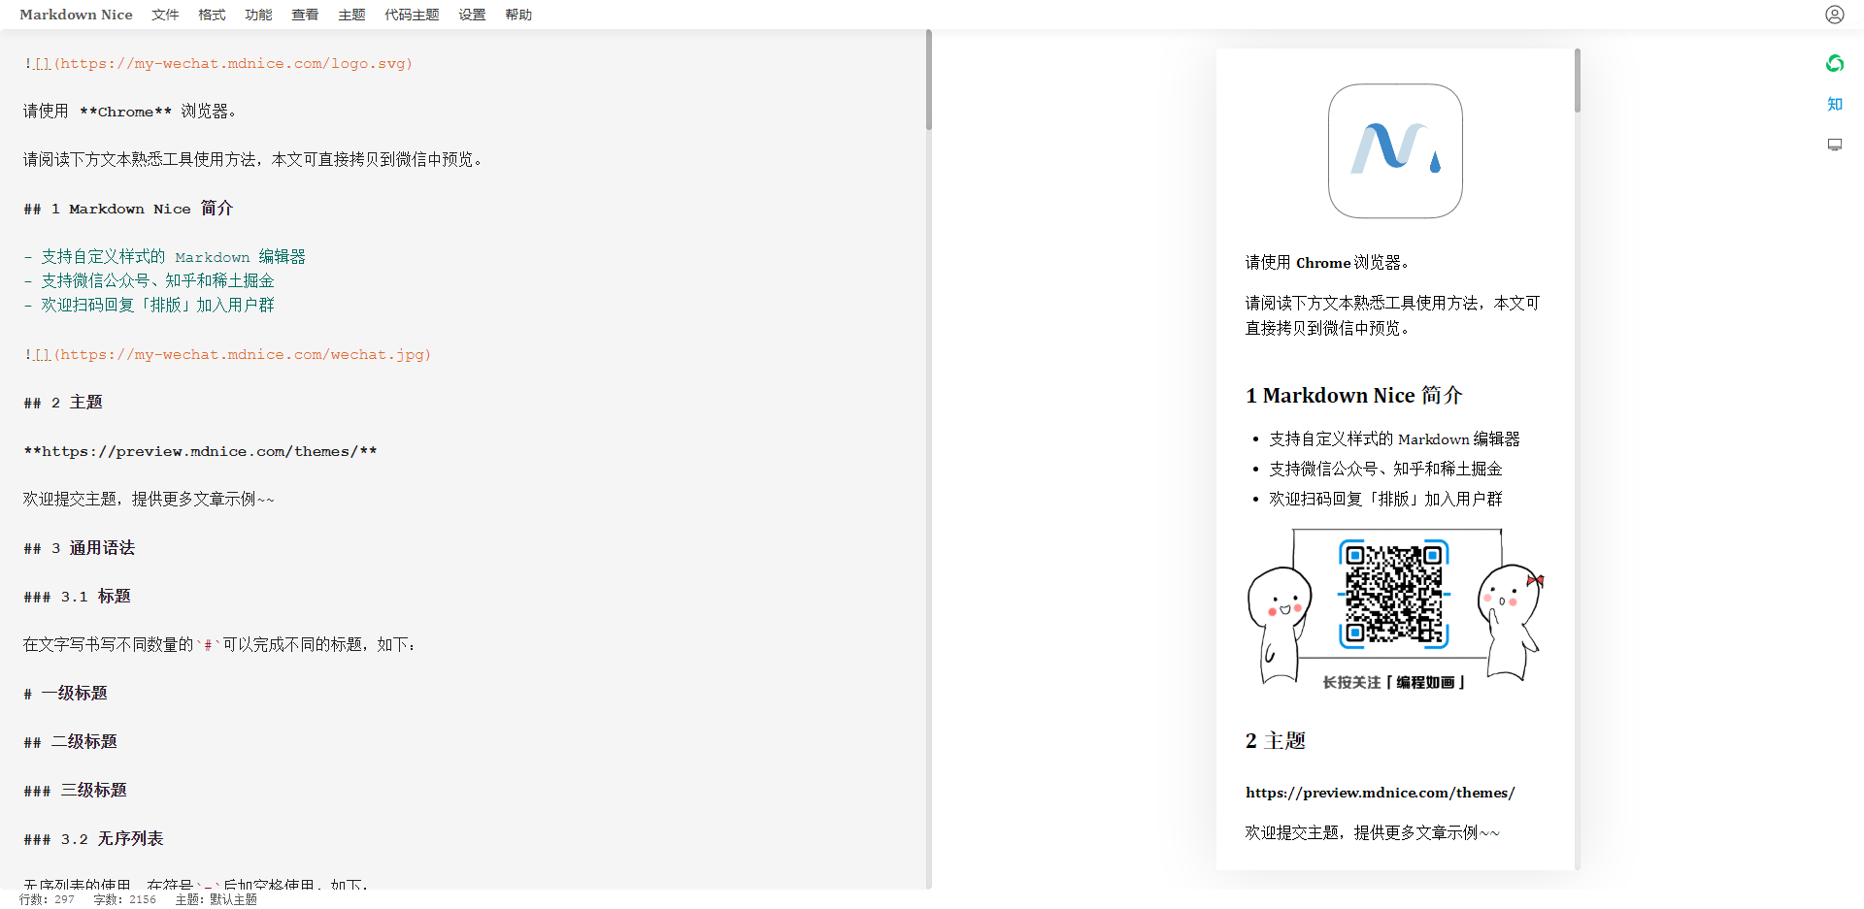Click the '支持微信公众号、知乎和稀土掘金' editor line

click(150, 281)
